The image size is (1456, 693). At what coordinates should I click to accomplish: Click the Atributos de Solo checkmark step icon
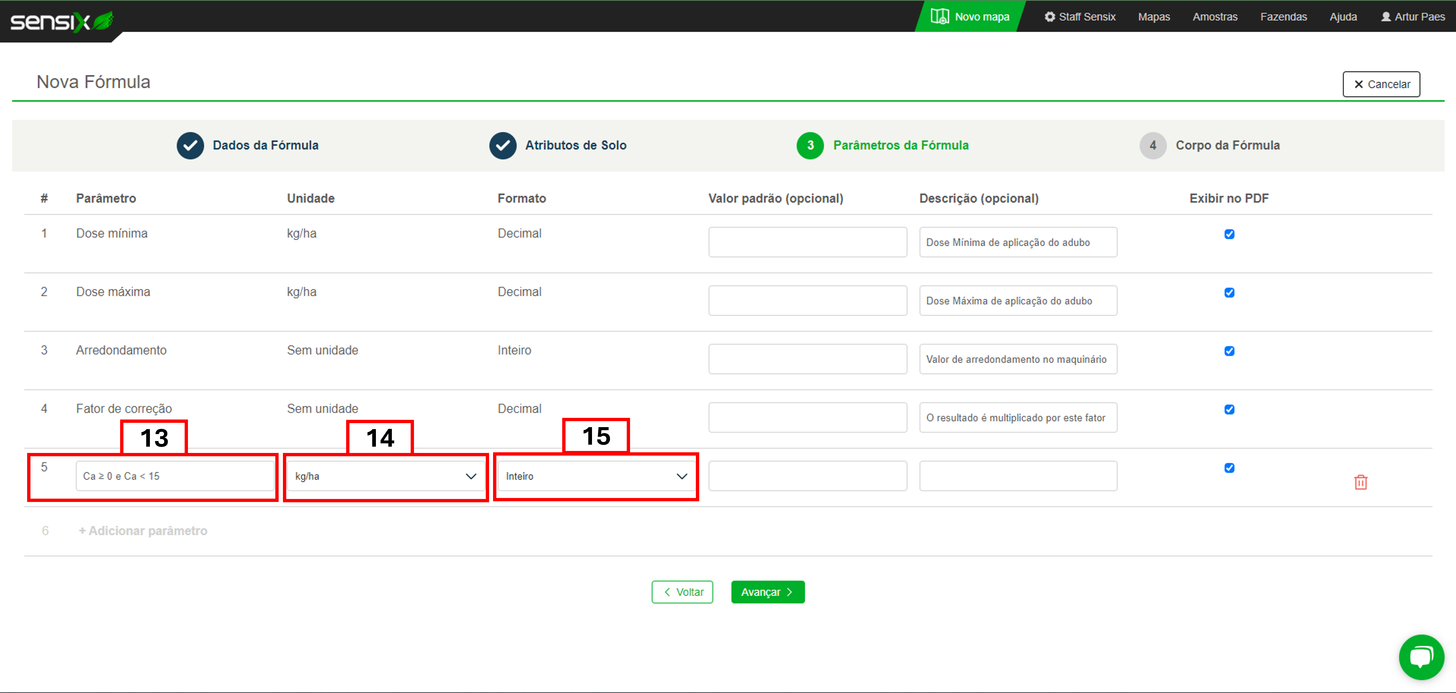coord(502,145)
